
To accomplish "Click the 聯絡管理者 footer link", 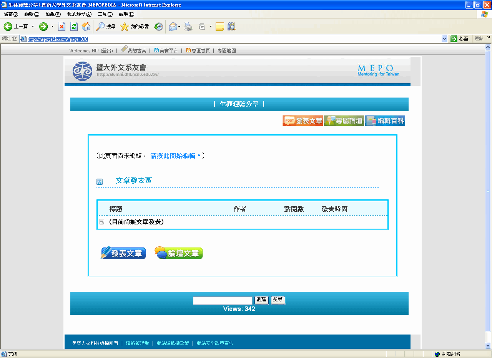I will 137,343.
